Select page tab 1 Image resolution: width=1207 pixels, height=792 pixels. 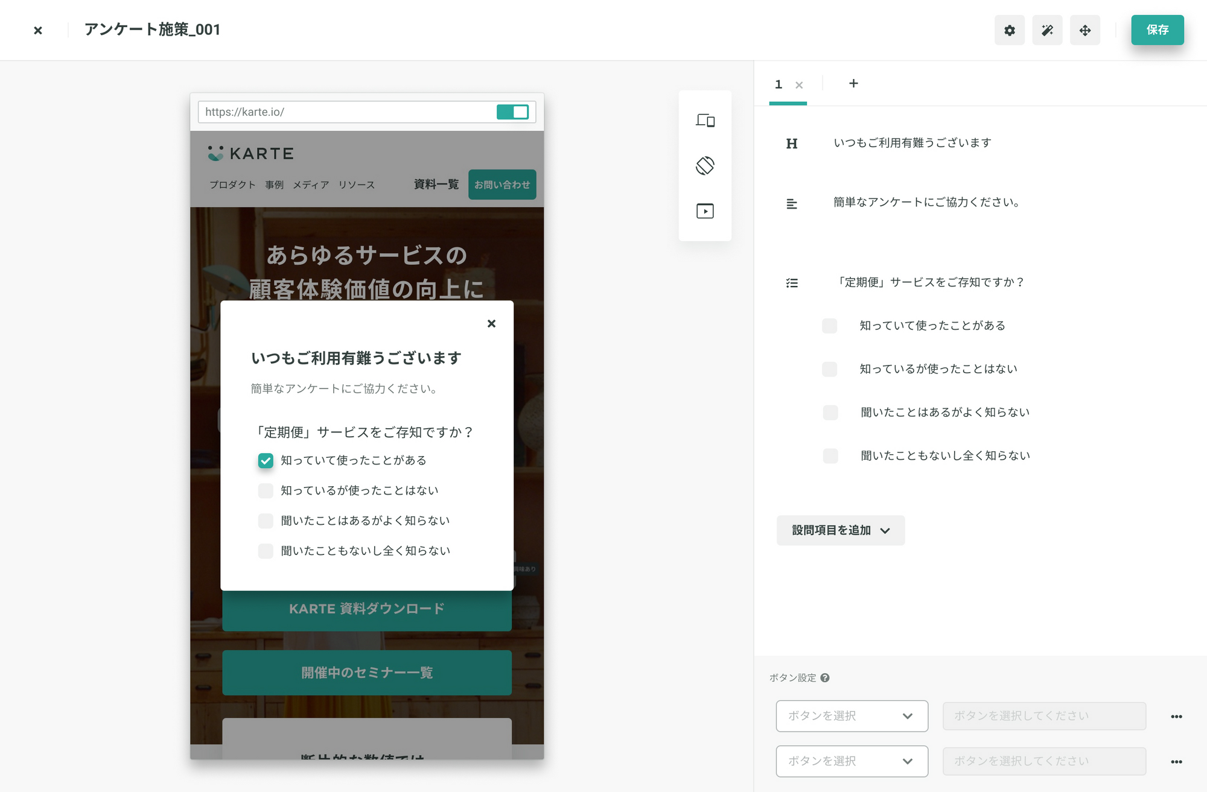pos(779,84)
